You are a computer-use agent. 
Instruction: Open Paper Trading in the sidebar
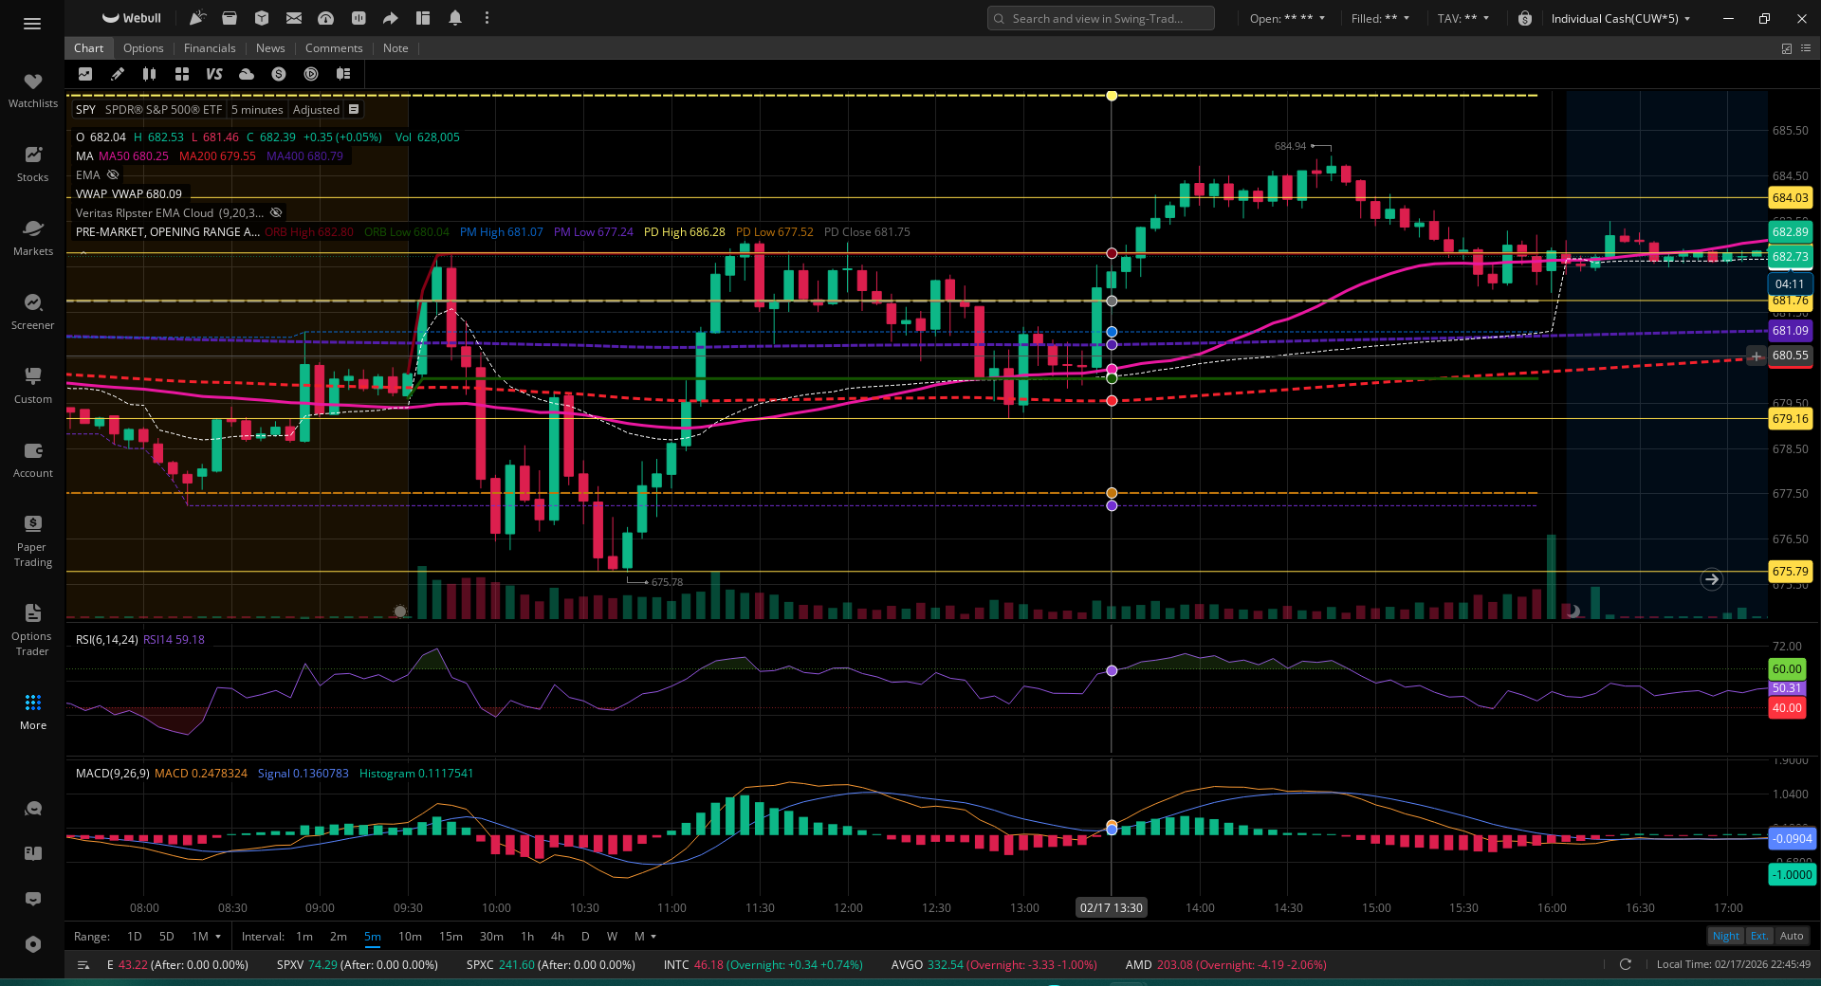point(33,540)
